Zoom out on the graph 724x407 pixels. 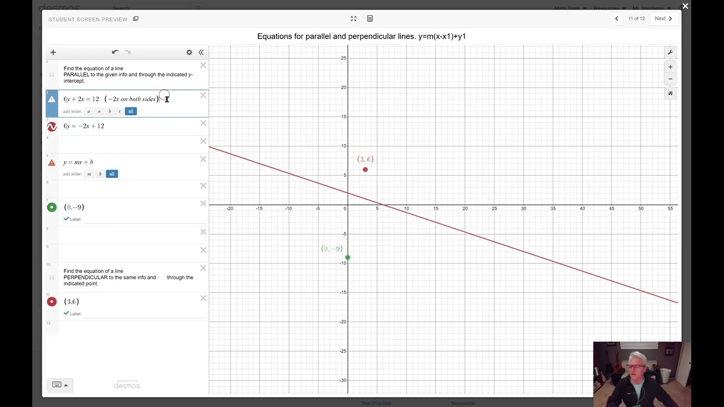670,79
